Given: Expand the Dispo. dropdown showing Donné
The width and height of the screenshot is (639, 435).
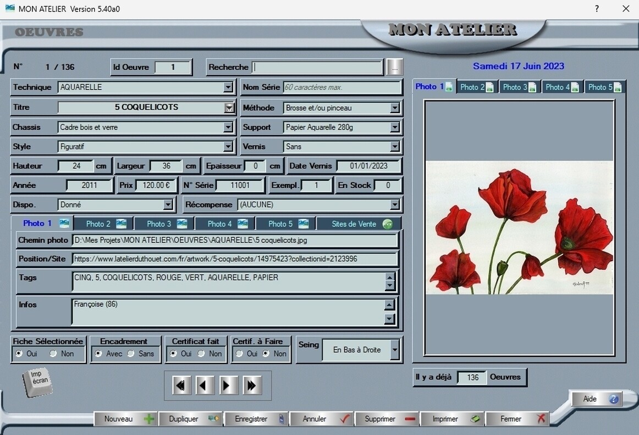Looking at the screenshot, I should point(168,205).
